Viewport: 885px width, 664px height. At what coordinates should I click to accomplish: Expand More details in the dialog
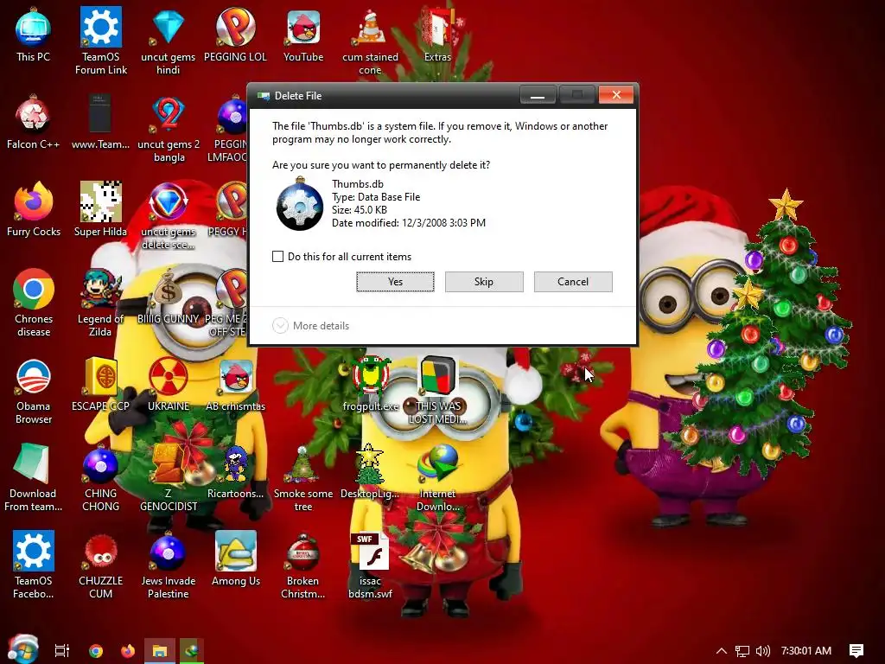[x=311, y=326]
